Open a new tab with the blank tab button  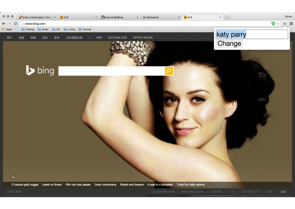coord(227,17)
